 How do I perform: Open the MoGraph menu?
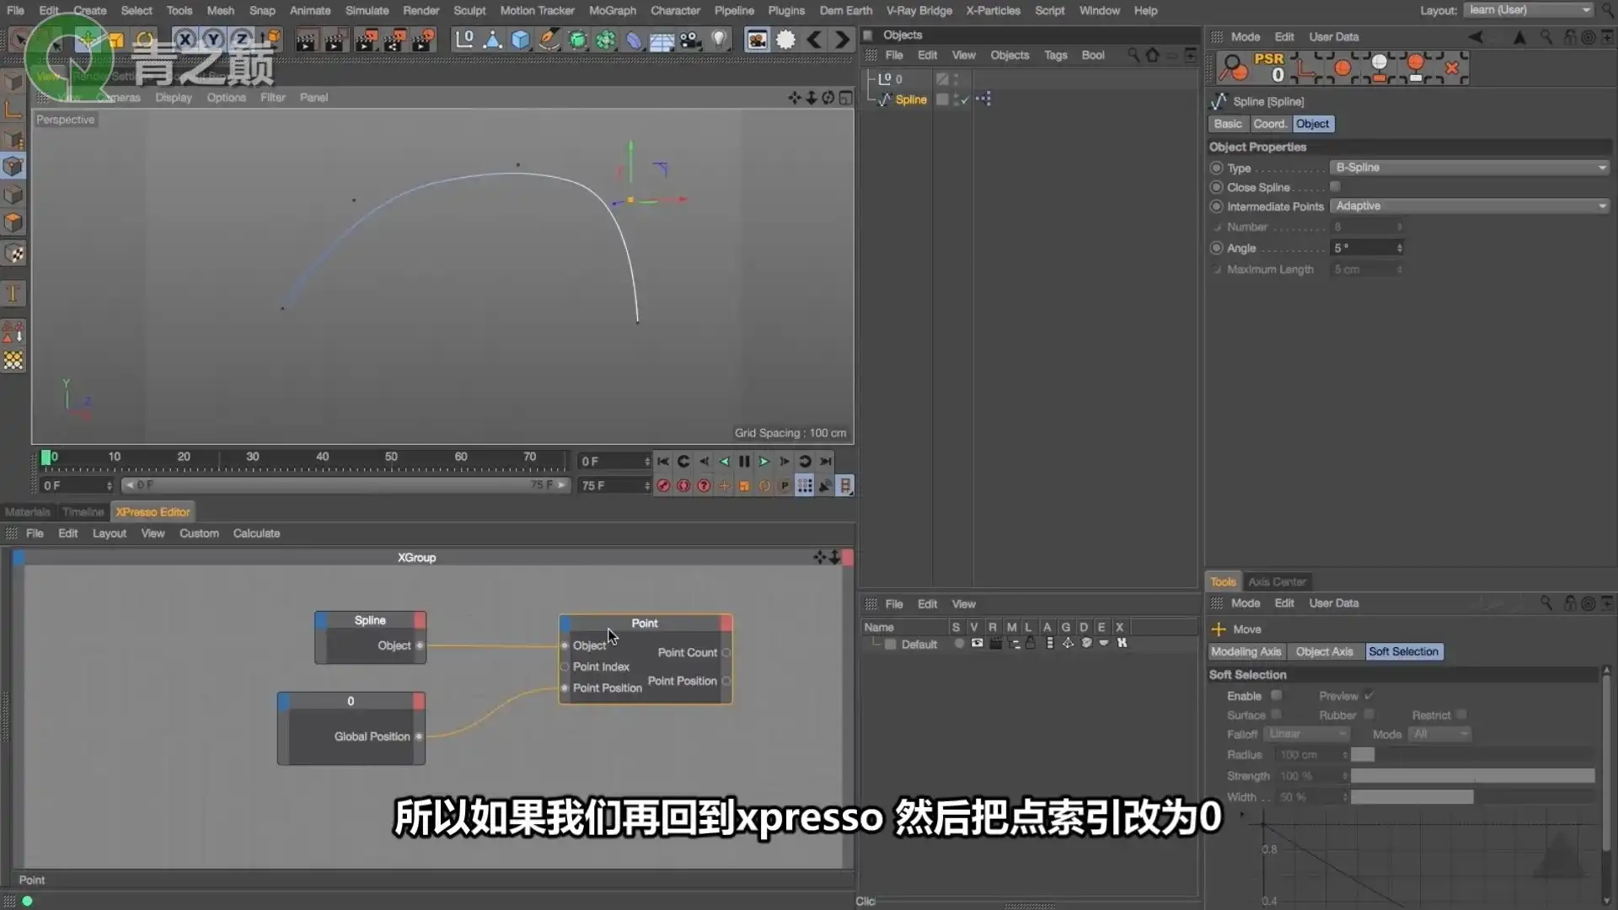coord(613,10)
